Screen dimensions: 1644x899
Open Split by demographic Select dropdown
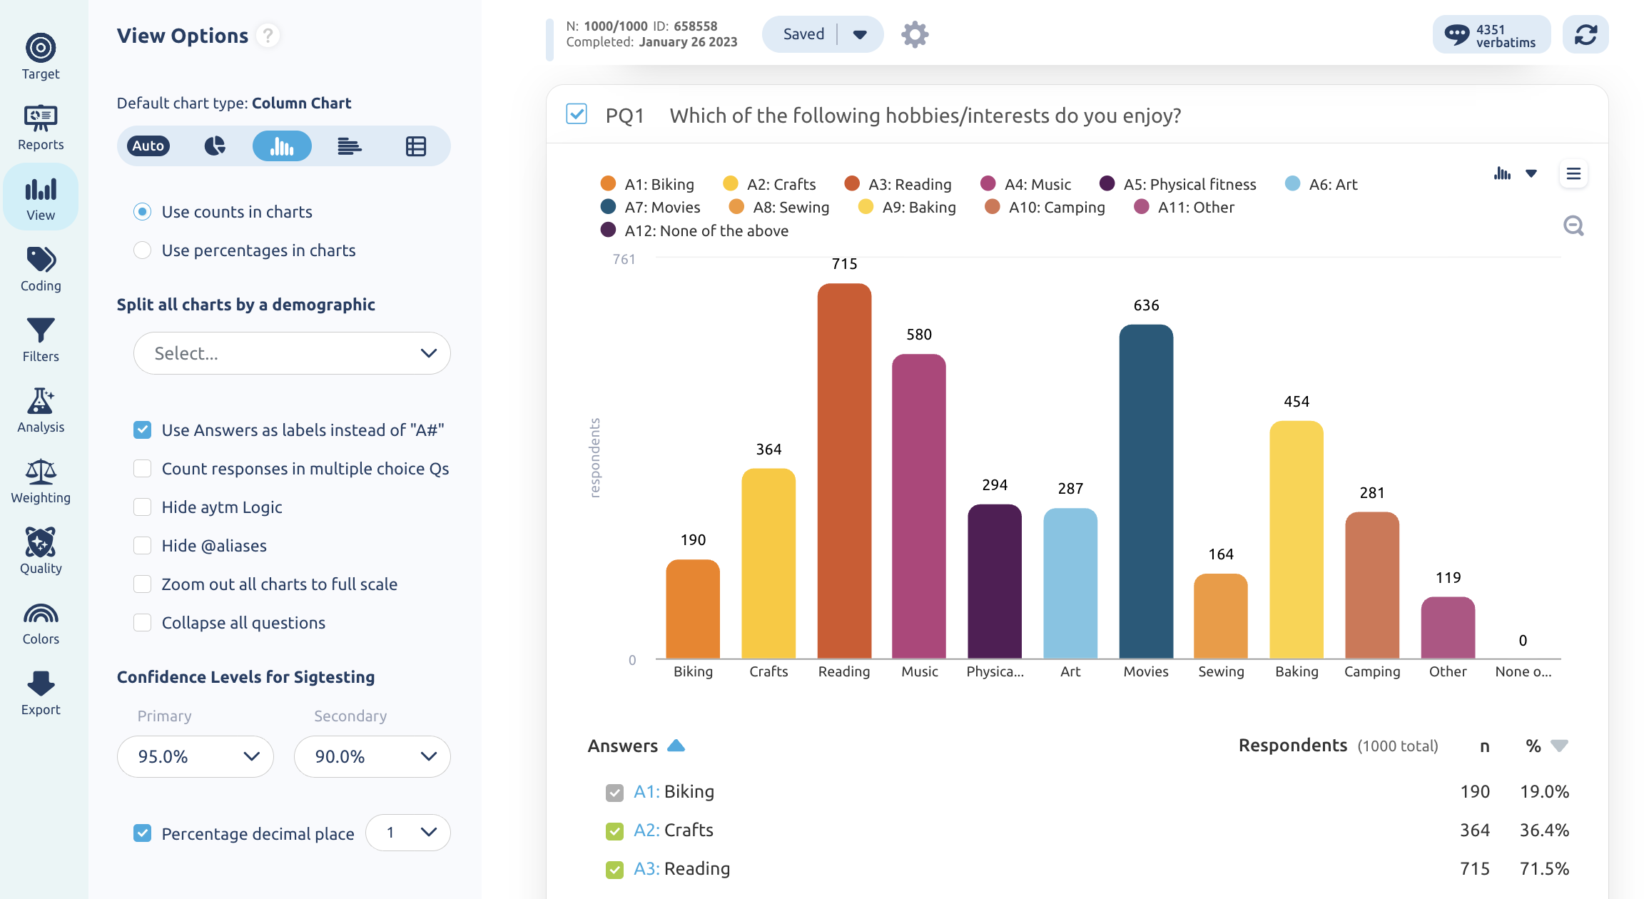point(292,353)
